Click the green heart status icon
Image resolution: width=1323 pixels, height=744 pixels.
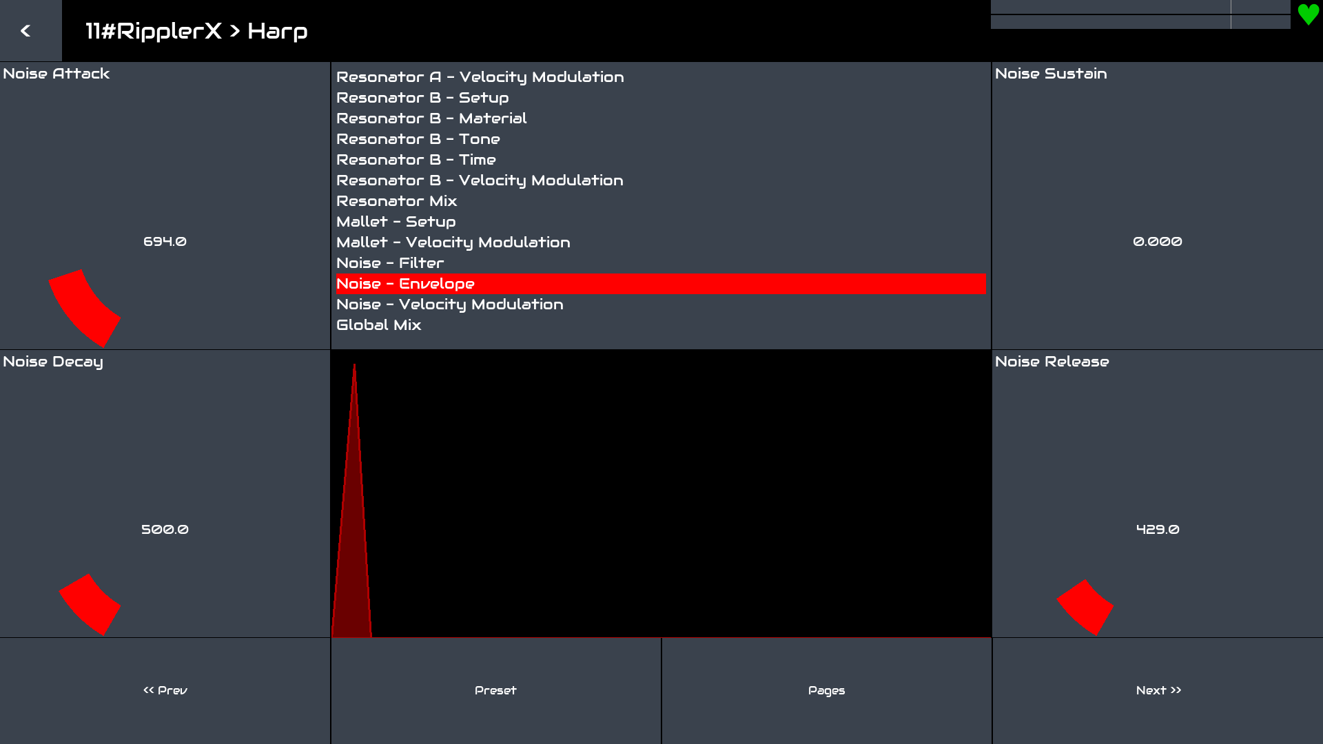pyautogui.click(x=1307, y=14)
